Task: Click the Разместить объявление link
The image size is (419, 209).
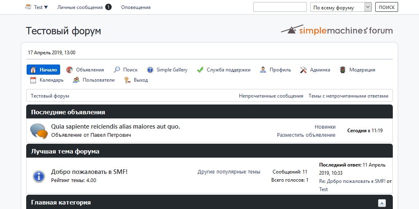Action: tap(306, 135)
